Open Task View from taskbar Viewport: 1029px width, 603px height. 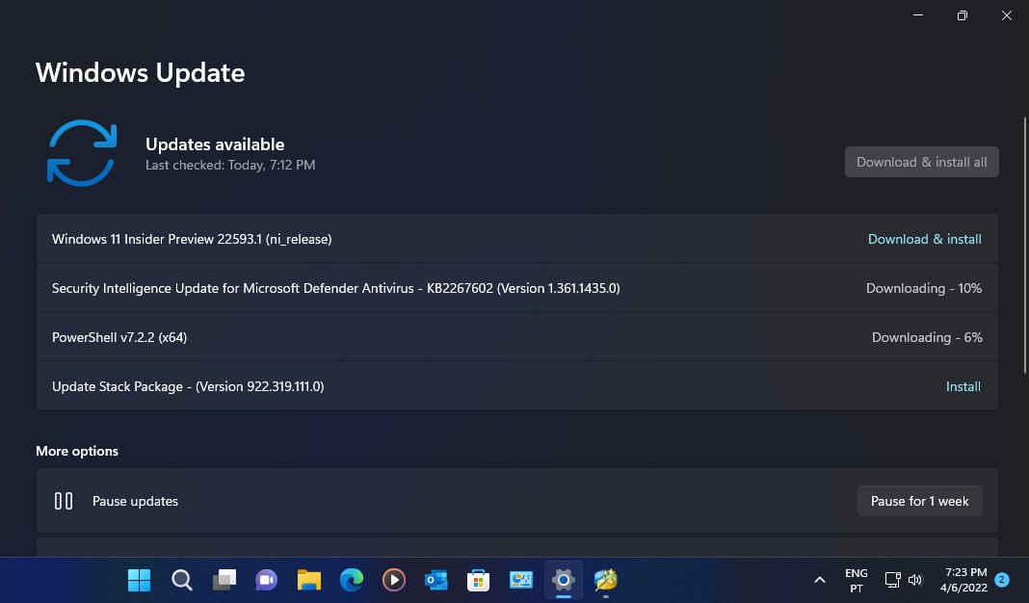(224, 580)
